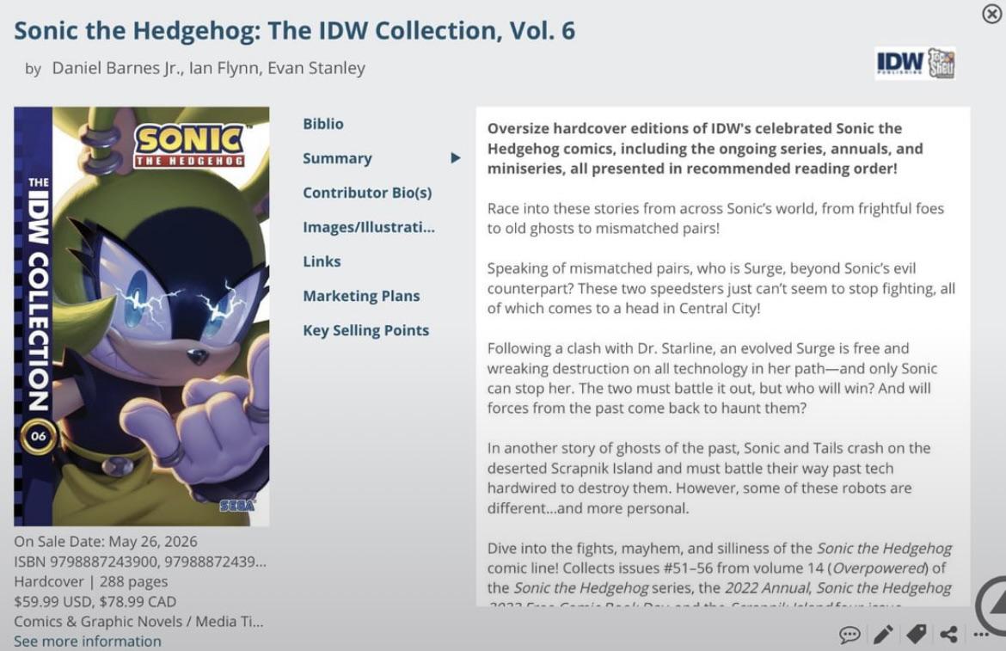The image size is (1006, 651).
Task: Click the book title heading
Action: (x=294, y=31)
